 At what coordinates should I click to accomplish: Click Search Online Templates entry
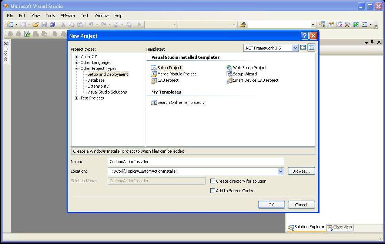(x=178, y=102)
